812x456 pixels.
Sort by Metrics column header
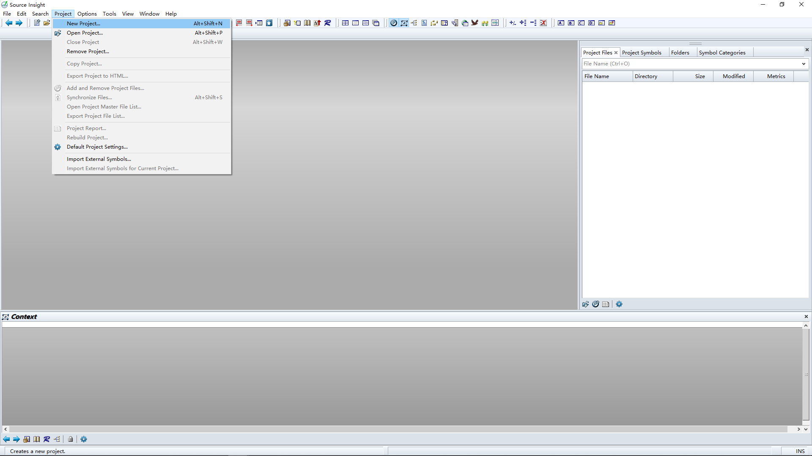(774, 76)
